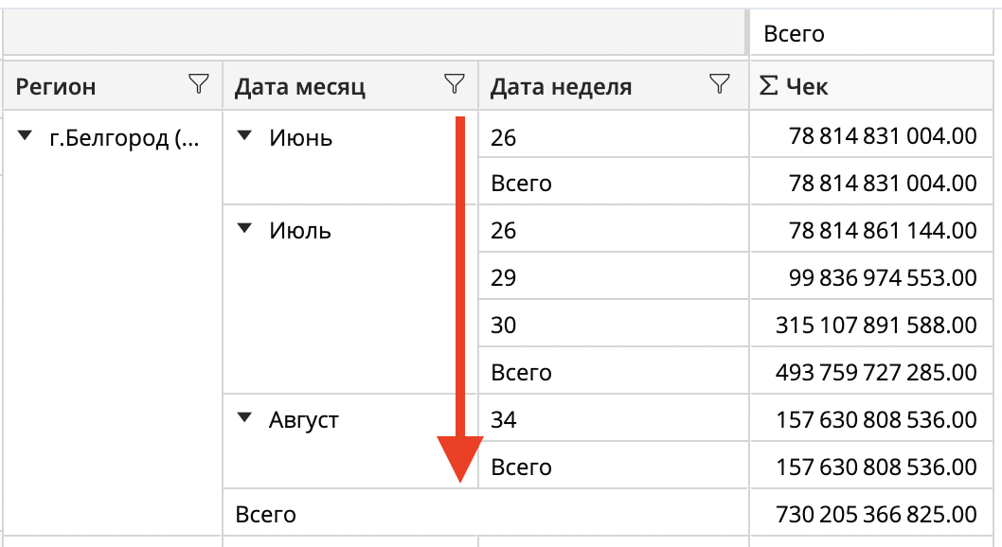
Task: Collapse the Июнь month group
Action: [x=245, y=137]
